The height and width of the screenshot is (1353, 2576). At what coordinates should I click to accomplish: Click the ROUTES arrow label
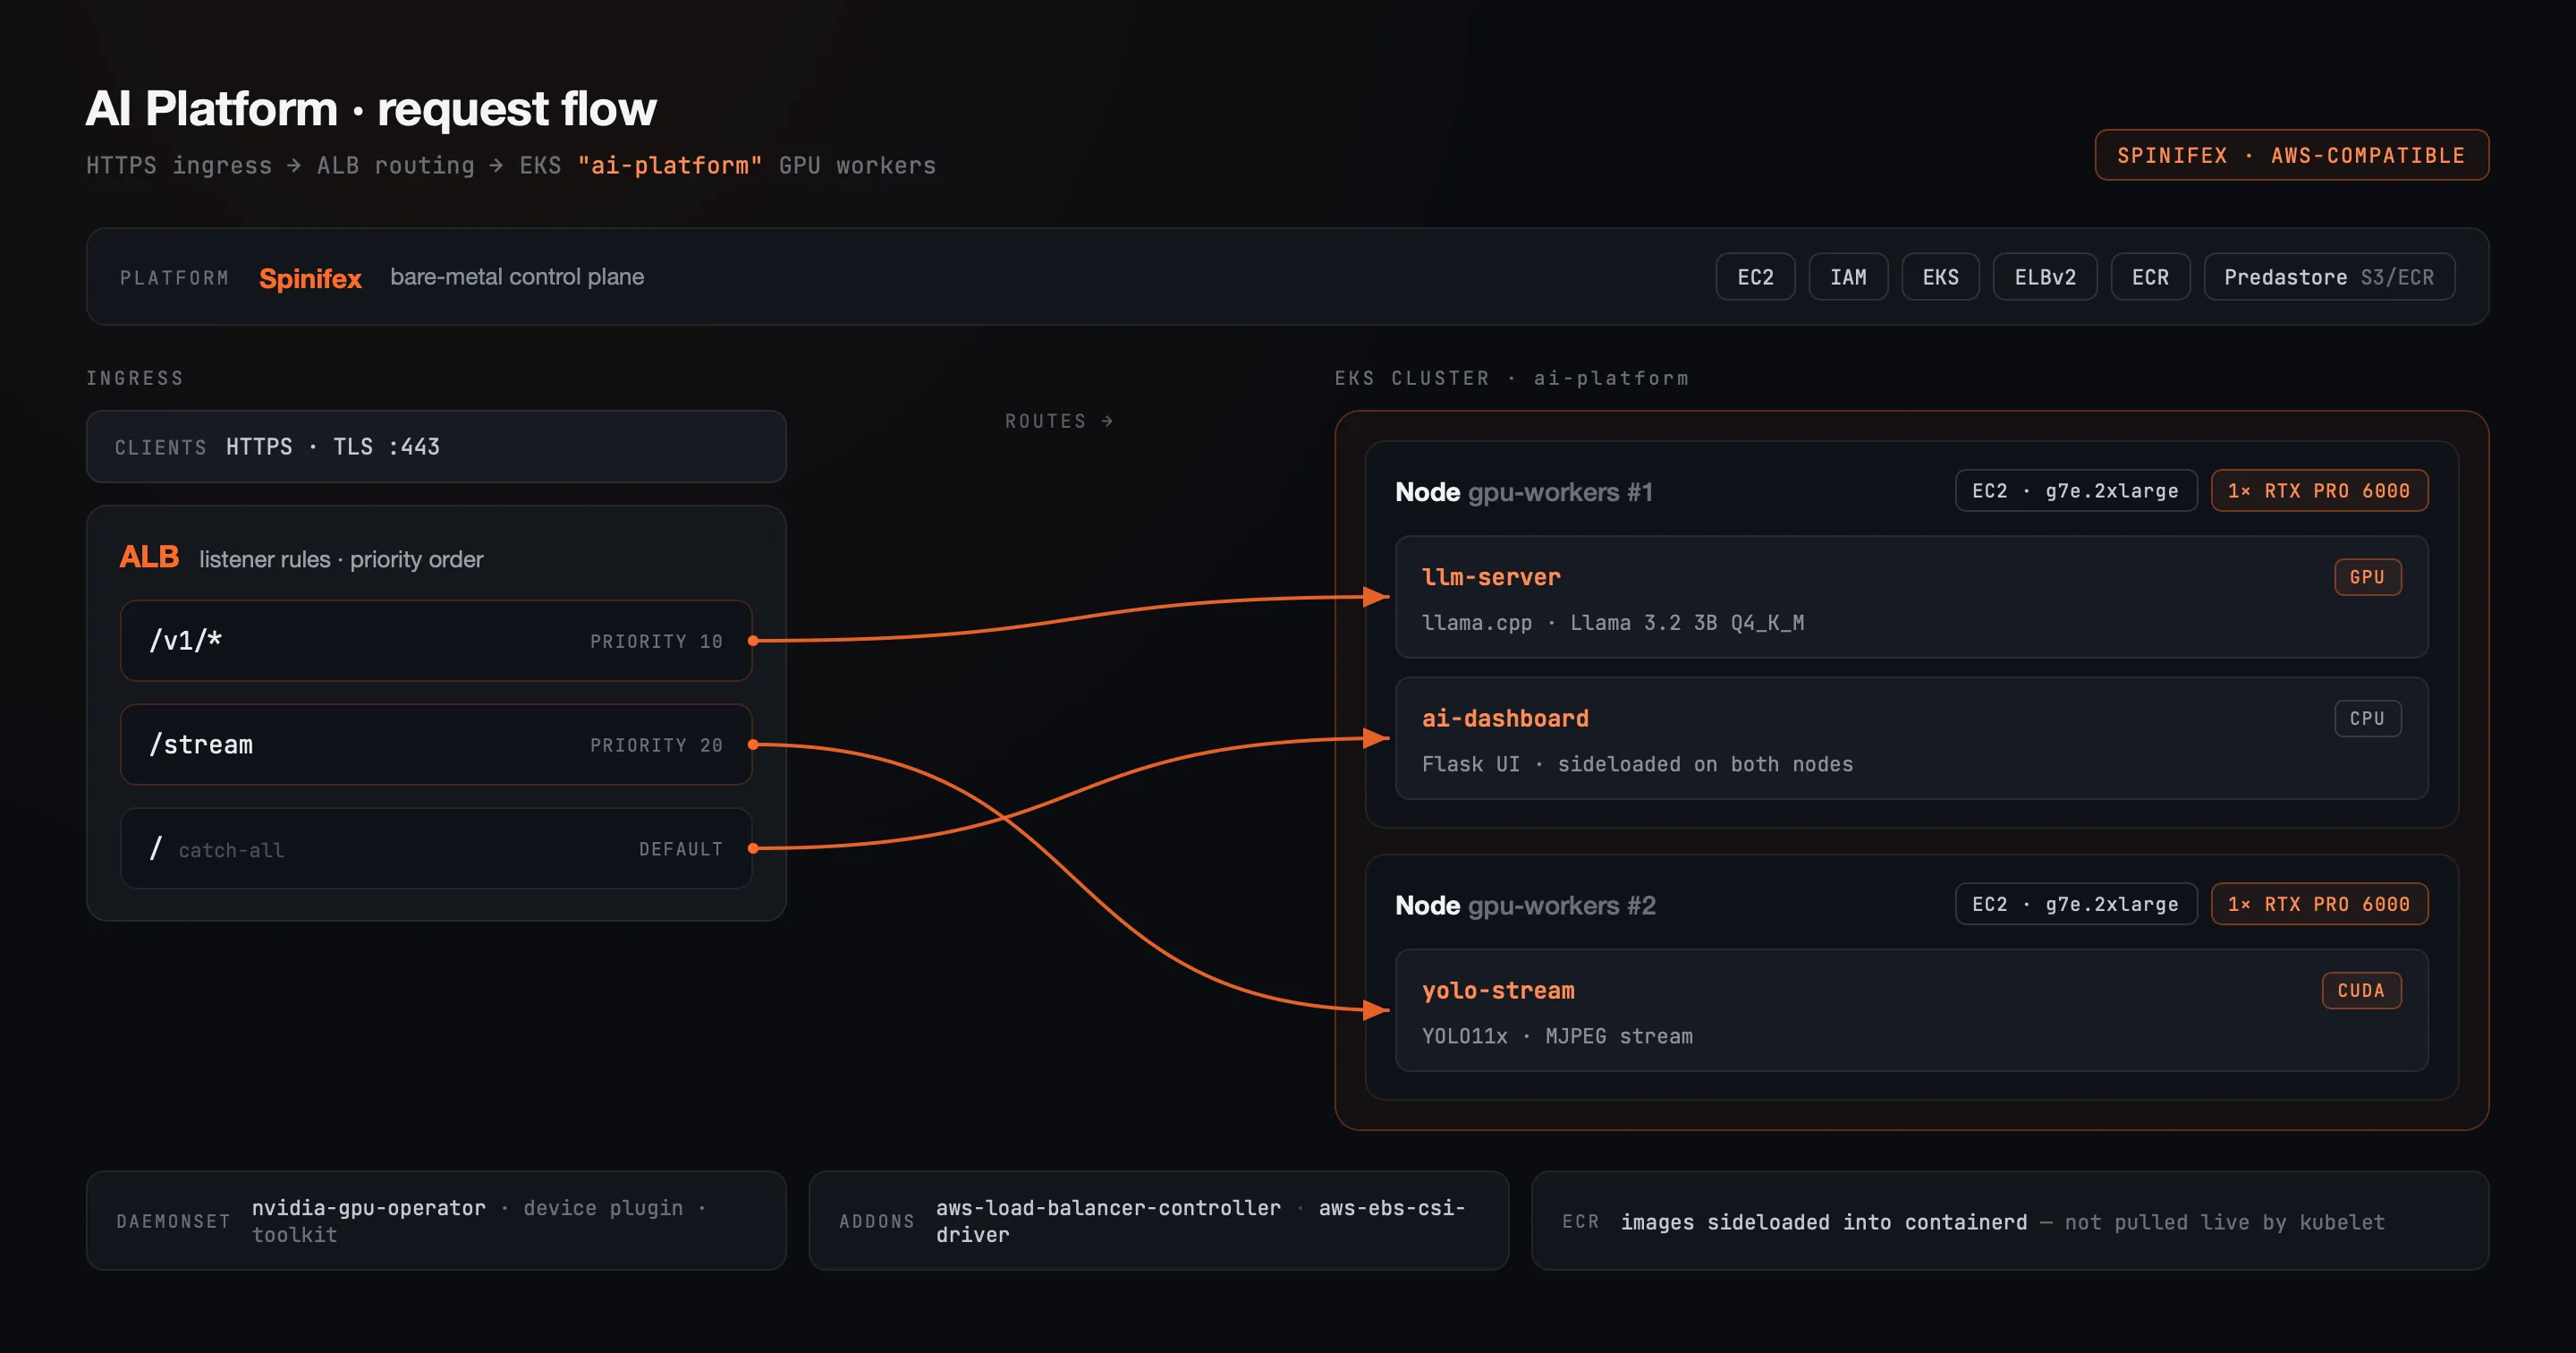pos(1059,421)
